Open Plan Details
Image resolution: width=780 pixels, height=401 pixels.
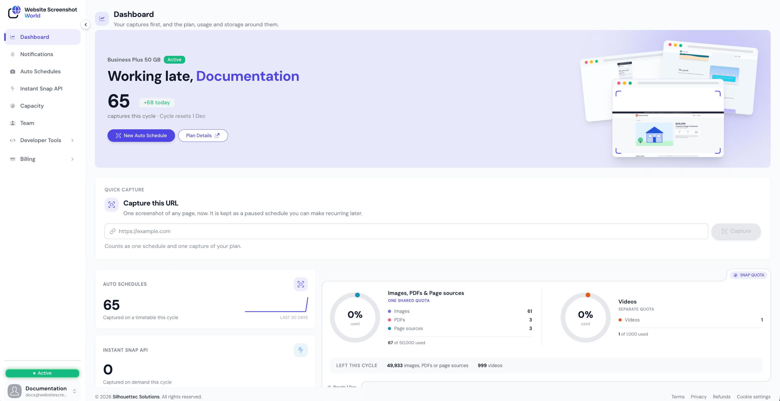[x=203, y=136]
